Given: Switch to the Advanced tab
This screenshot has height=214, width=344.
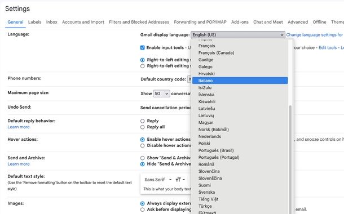Looking at the screenshot, I should [x=298, y=22].
